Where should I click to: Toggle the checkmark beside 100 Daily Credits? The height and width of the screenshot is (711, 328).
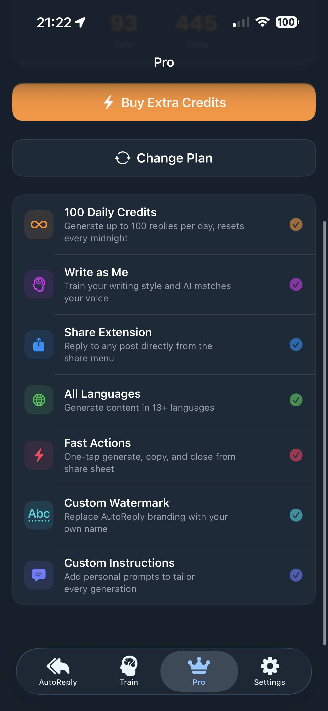pos(296,224)
